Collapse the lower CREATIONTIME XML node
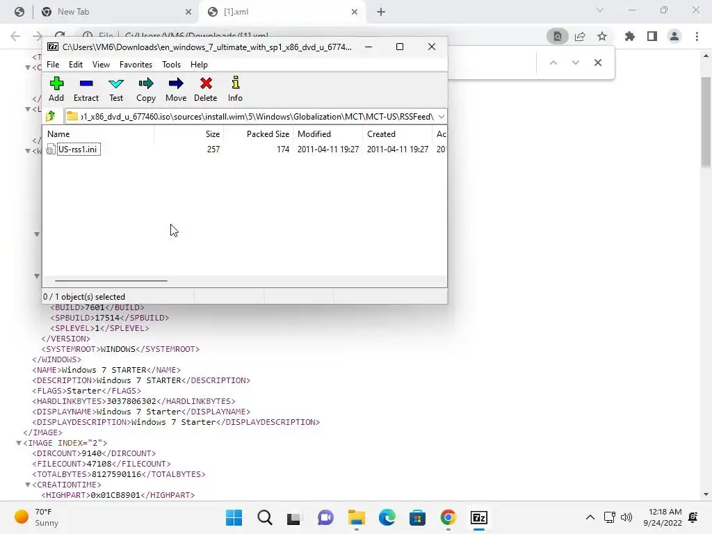This screenshot has height=534, width=712. tap(28, 485)
